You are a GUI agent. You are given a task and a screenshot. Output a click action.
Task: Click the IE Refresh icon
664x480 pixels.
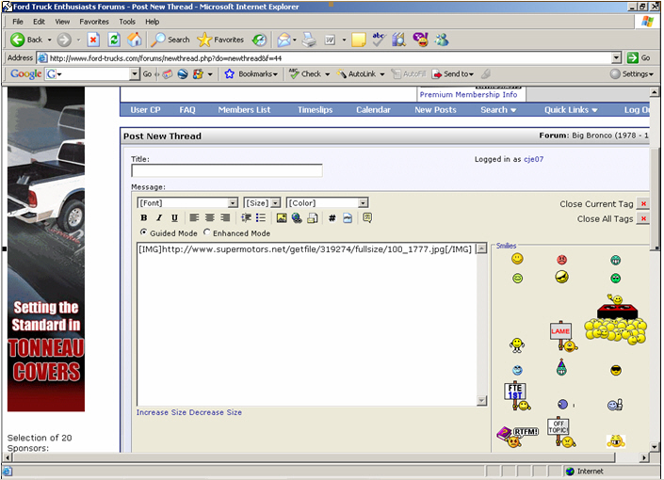coord(114,40)
